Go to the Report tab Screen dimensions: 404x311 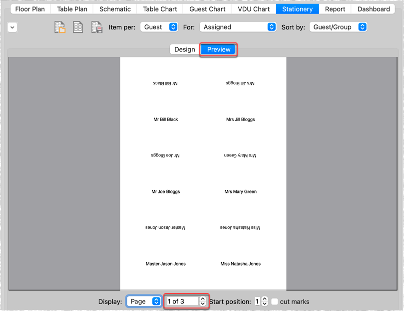(335, 9)
